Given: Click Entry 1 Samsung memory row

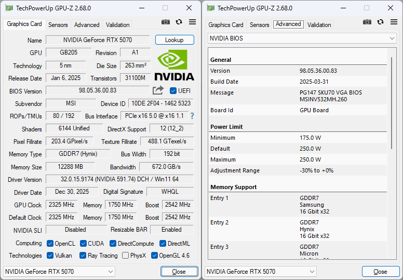Looking at the screenshot, I should point(298,205).
